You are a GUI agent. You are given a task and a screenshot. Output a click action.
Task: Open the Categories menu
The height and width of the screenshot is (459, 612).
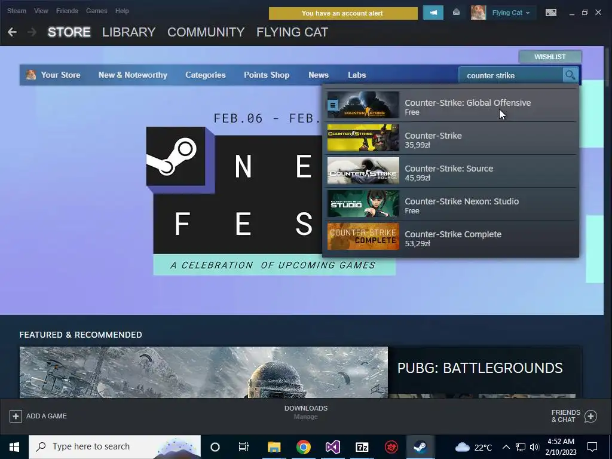[x=206, y=75]
